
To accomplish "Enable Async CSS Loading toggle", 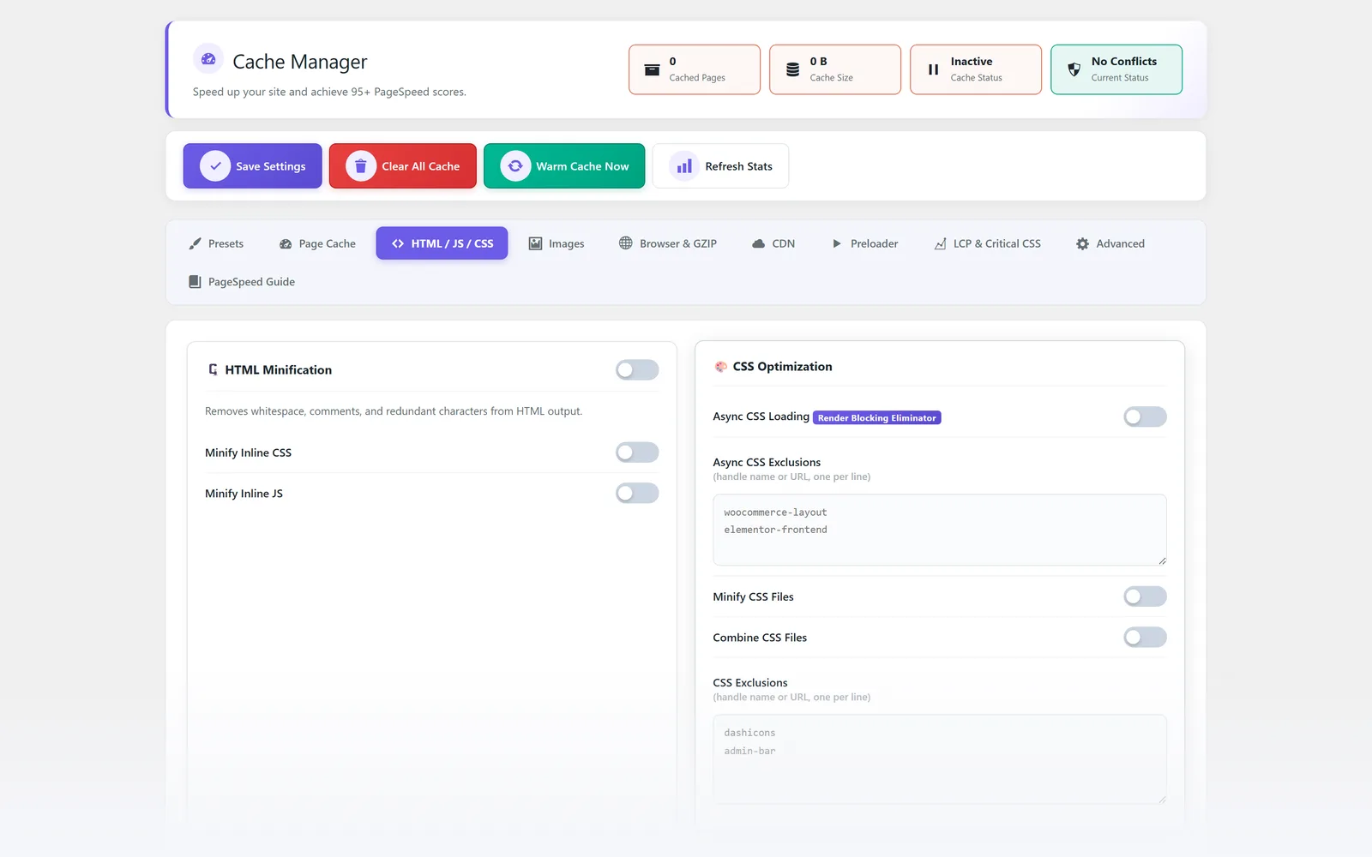I will (1145, 417).
